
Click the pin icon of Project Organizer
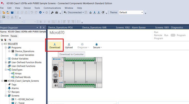41,28
